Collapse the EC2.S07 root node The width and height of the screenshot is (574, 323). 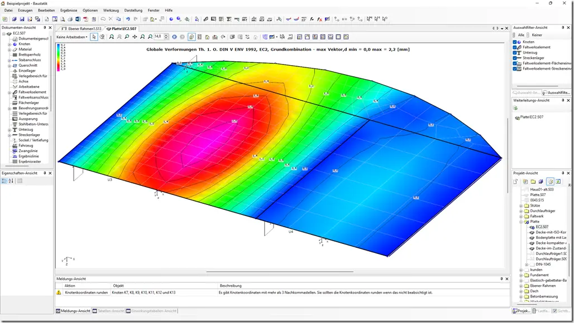4,33
